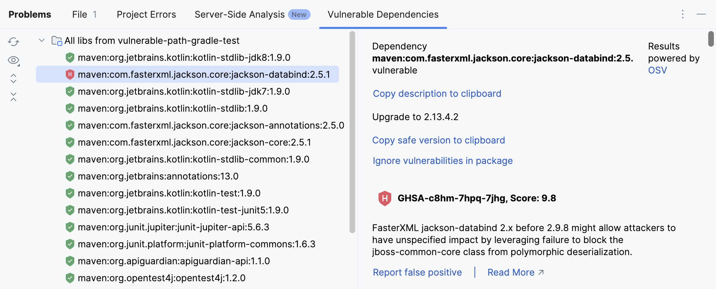The image size is (716, 289).
Task: Click the green shield beside org.jetbrains:annotations
Action: point(70,176)
